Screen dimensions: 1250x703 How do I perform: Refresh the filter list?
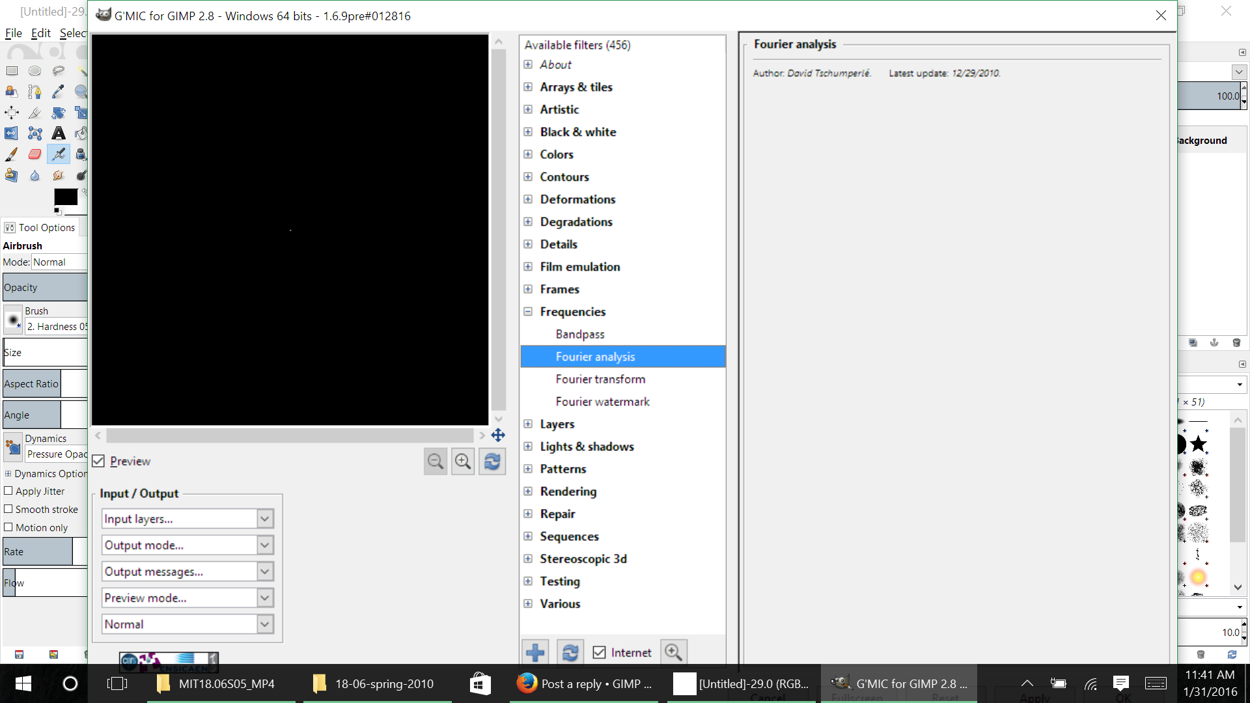pos(570,652)
